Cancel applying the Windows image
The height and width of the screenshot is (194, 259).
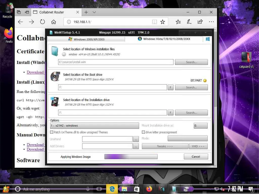[x=196, y=157]
